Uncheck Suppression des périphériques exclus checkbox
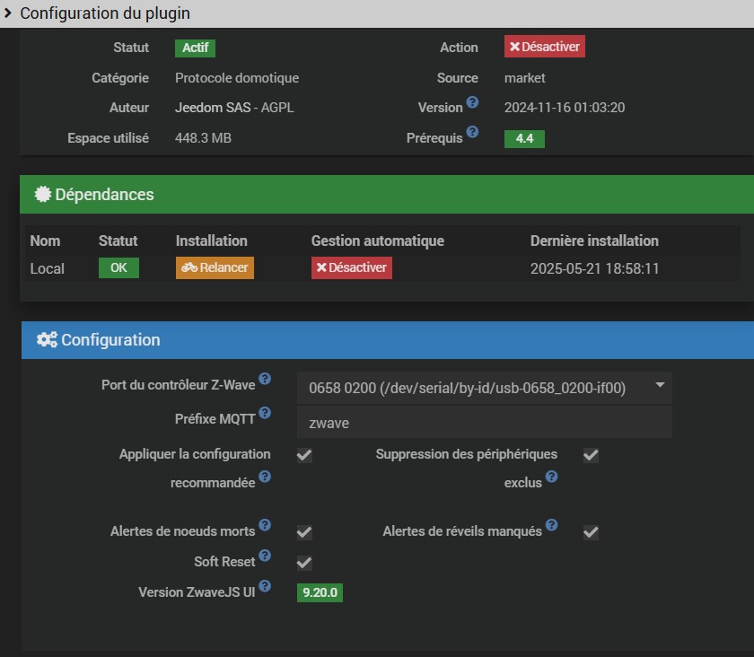The width and height of the screenshot is (754, 657). coord(591,455)
